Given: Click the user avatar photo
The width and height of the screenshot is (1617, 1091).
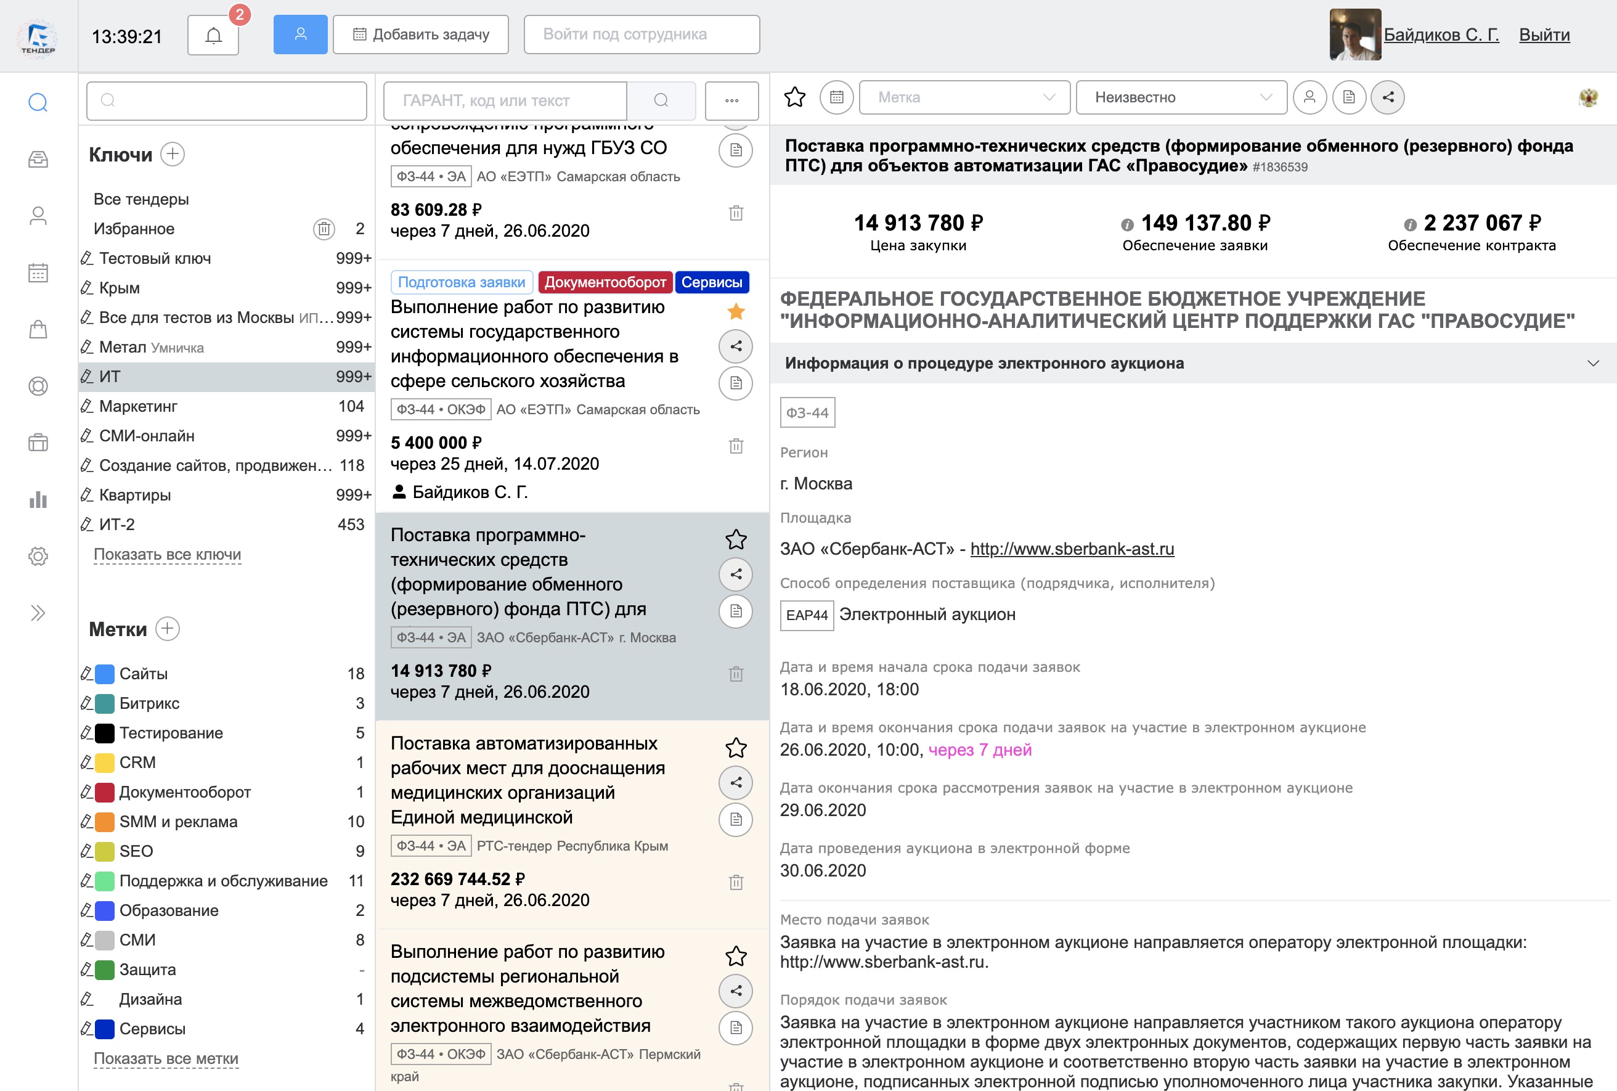Looking at the screenshot, I should [x=1355, y=35].
